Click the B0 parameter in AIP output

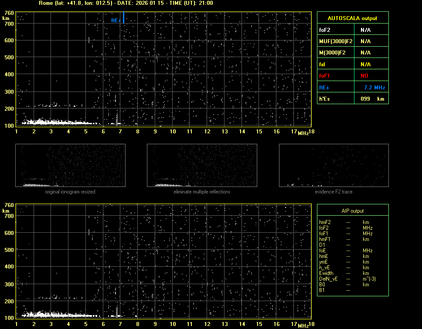(322, 285)
